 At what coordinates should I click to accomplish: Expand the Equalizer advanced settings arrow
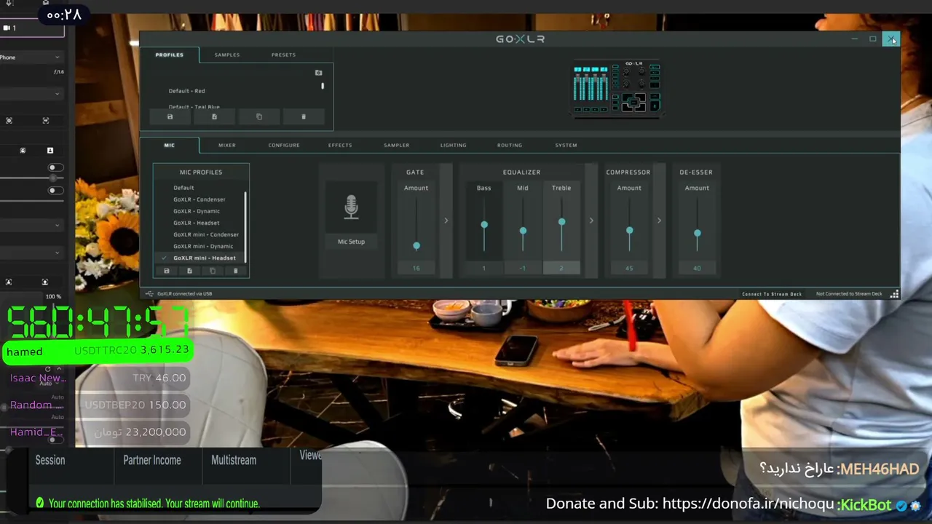coord(591,221)
